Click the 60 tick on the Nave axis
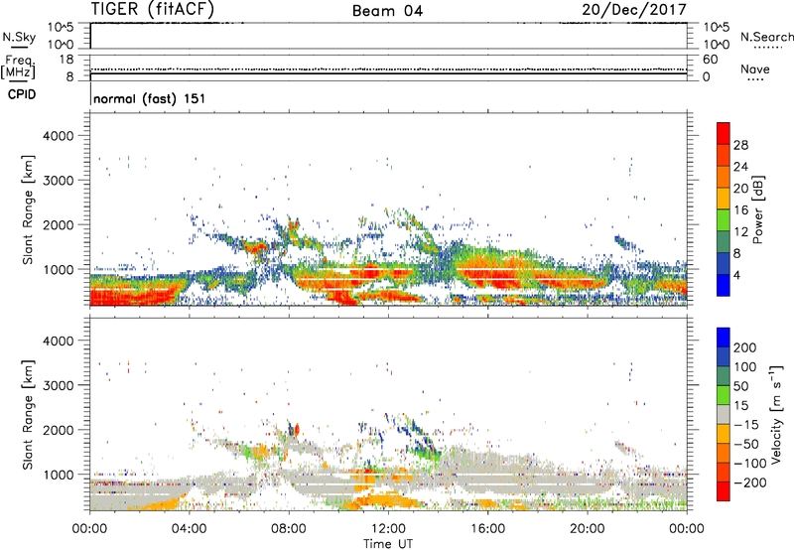This screenshot has width=794, height=550. coord(711,60)
